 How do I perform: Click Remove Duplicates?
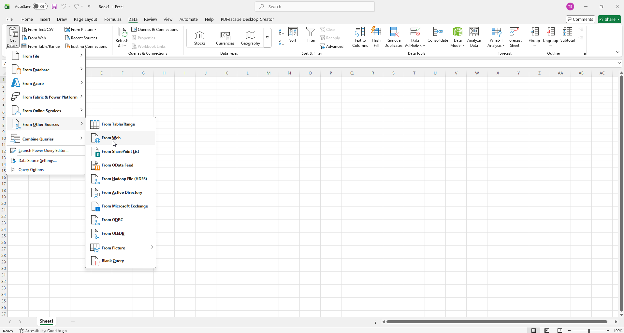pyautogui.click(x=393, y=37)
